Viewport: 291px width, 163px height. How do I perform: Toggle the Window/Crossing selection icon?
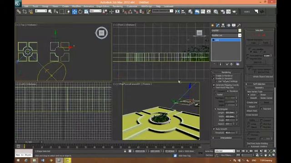tap(68, 12)
